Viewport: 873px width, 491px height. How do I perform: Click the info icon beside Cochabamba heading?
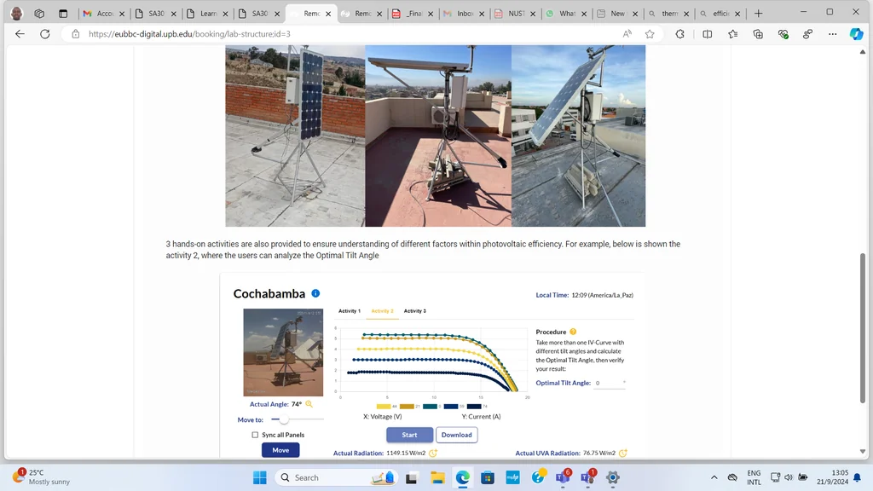tap(315, 292)
